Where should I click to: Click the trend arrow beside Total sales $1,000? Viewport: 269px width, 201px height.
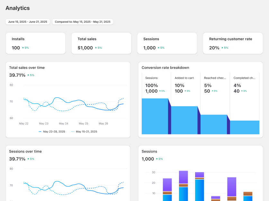96,48
